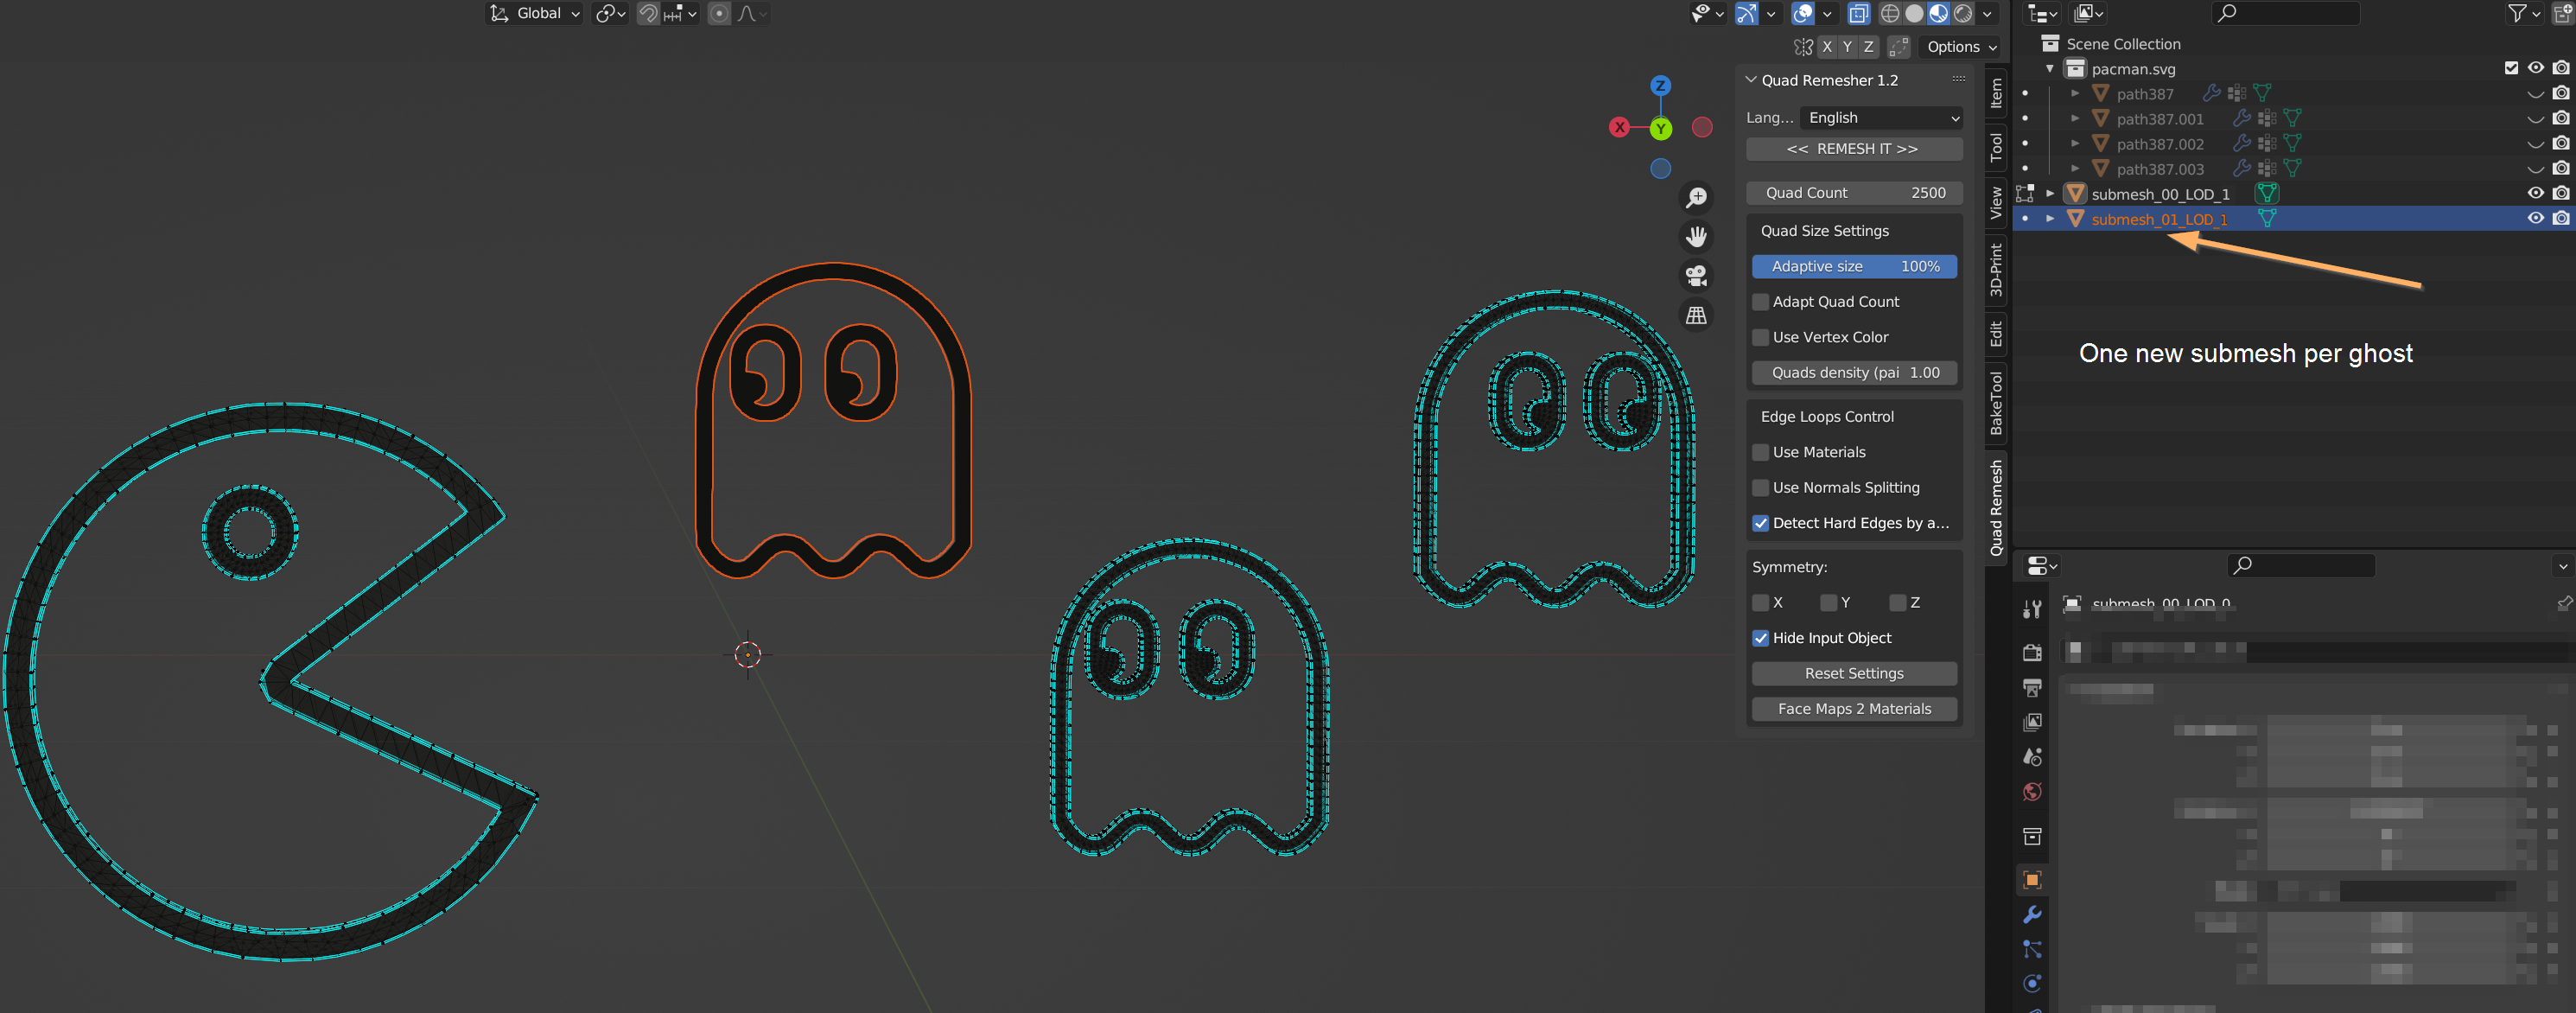
Task: Hide submesh_00_LOD_1 with eye icon
Action: click(2535, 193)
